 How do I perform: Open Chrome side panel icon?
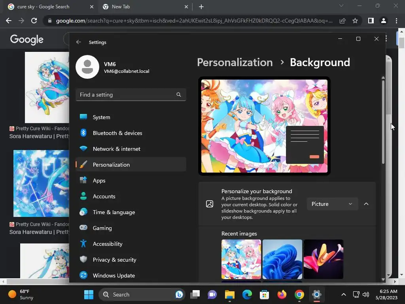[371, 21]
